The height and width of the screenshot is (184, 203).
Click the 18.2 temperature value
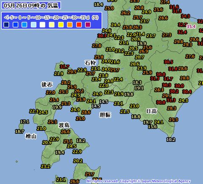click(81, 141)
